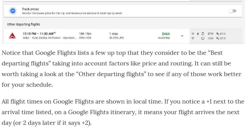Click the Wi-Fi icon in the E7W row
This screenshot has height=130, width=249.
click(x=193, y=34)
